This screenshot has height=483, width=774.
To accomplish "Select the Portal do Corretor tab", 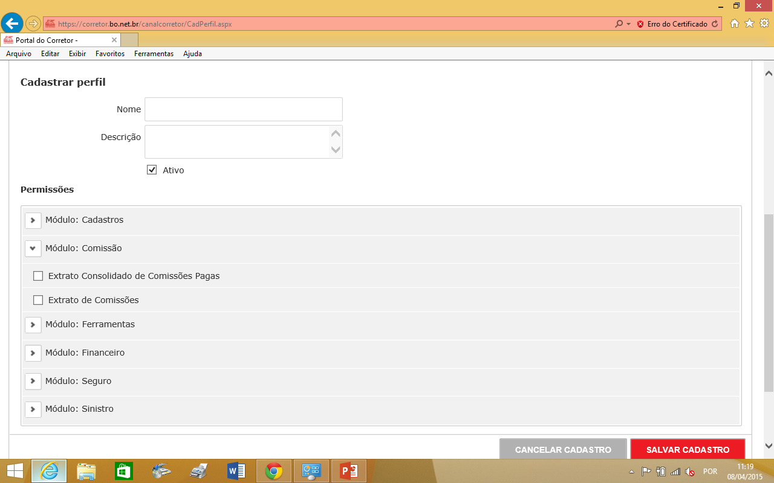I will [60, 40].
